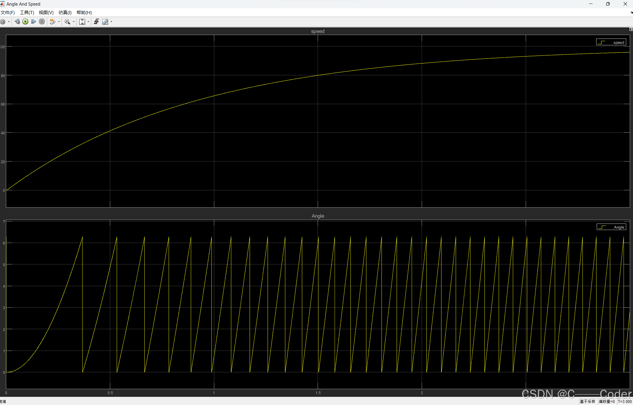633x405 pixels.
Task: Expand the zoom tool dropdown arrow
Action: point(74,22)
